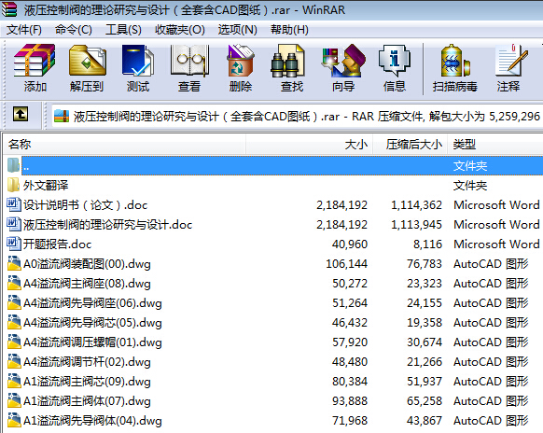Open the Find (查找) binoculars tool
Screen dimensions: 543x433
[x=287, y=61]
